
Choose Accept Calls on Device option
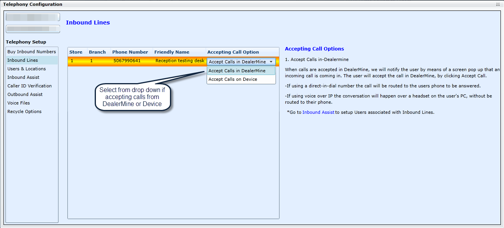click(233, 79)
